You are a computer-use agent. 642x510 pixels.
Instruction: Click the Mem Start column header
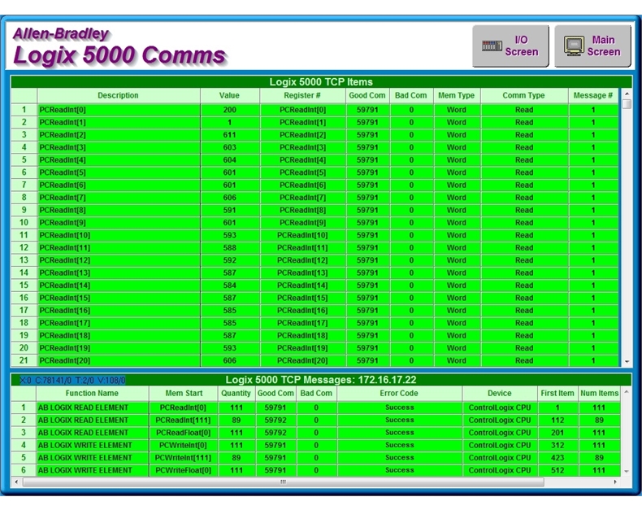pos(184,393)
